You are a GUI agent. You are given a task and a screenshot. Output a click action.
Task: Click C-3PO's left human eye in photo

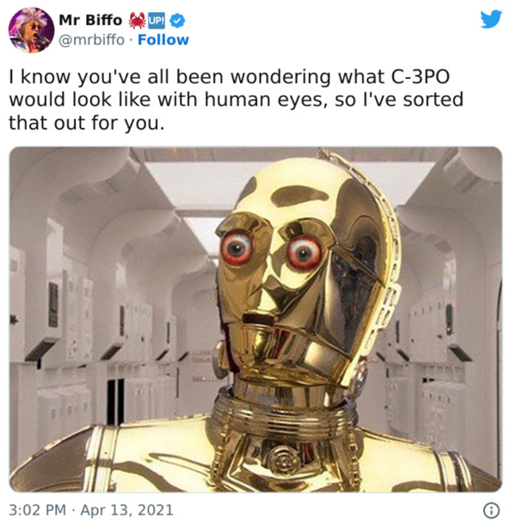click(x=236, y=247)
